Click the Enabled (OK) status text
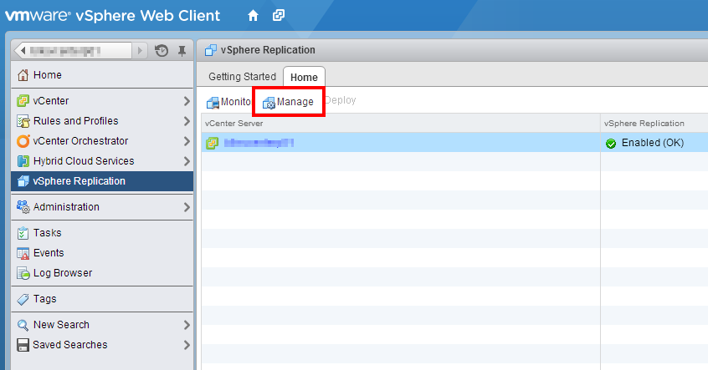The width and height of the screenshot is (708, 370). point(653,143)
